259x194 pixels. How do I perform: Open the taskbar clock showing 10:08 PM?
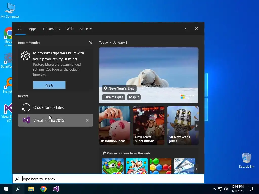click(x=237, y=189)
